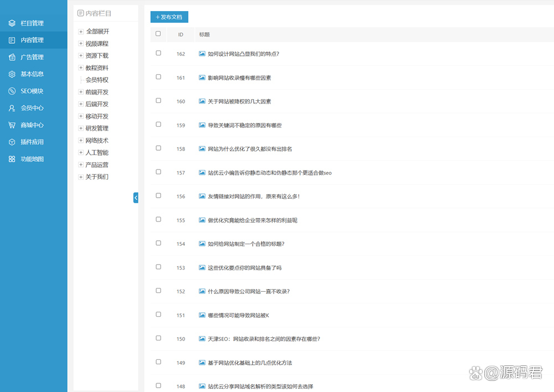Click the SEO模块 sidebar icon
Viewport: 554px width, 392px height.
click(12, 91)
